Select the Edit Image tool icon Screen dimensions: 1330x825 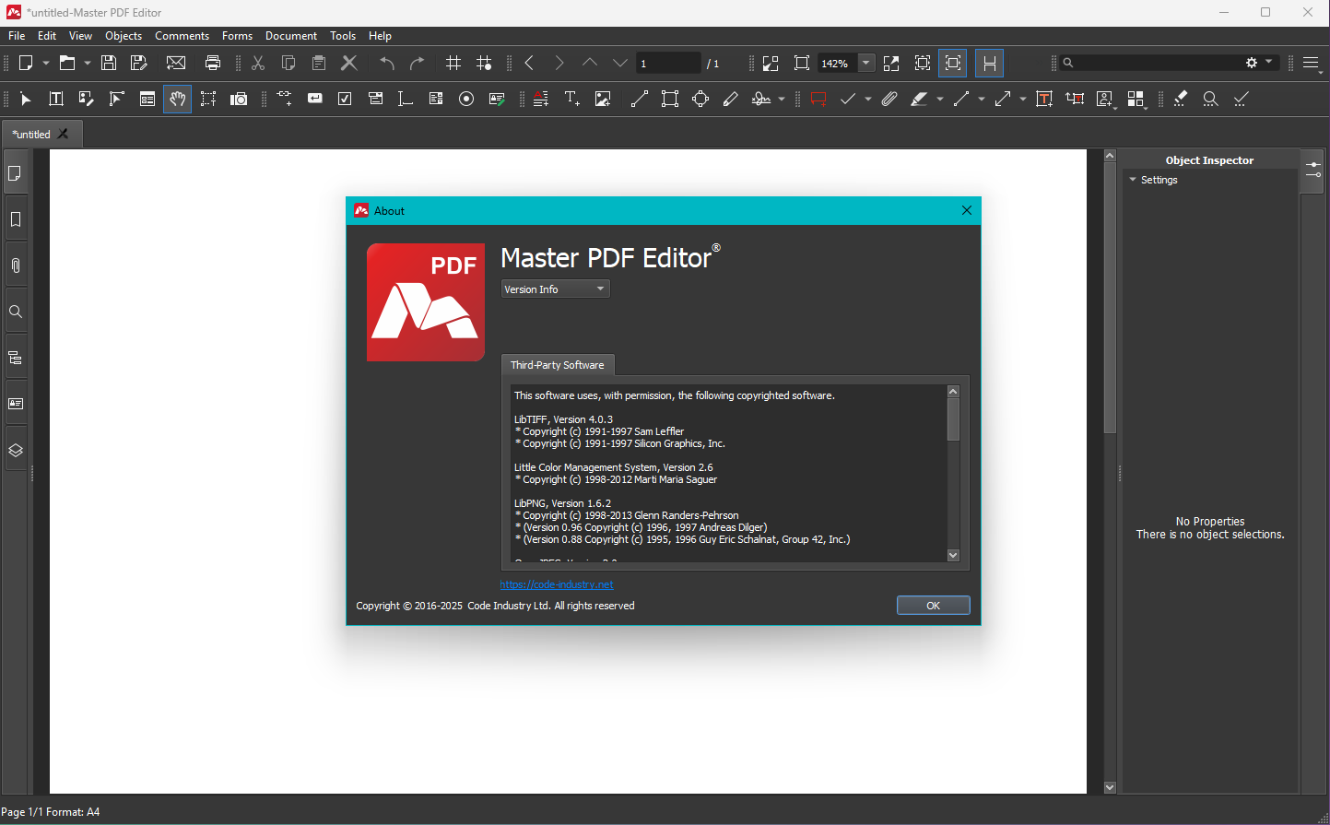tap(87, 99)
